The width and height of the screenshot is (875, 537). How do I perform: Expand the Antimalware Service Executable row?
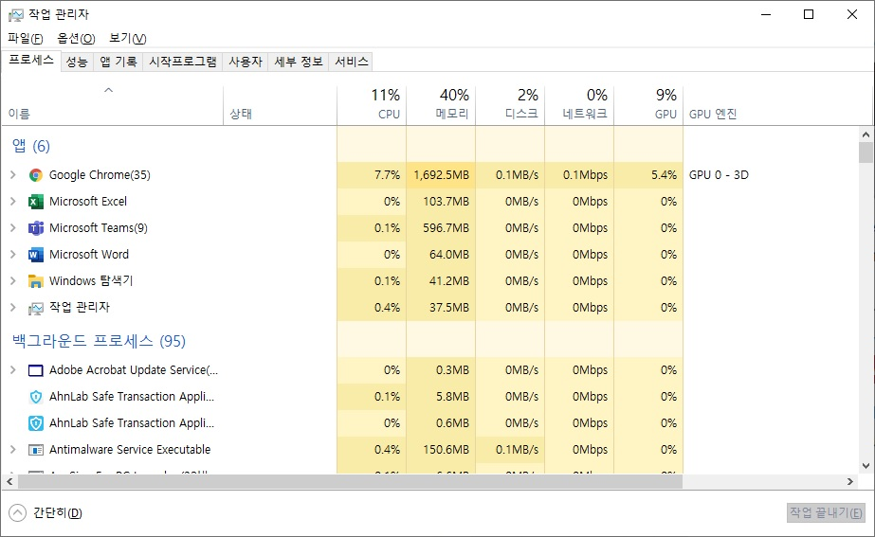tap(13, 450)
